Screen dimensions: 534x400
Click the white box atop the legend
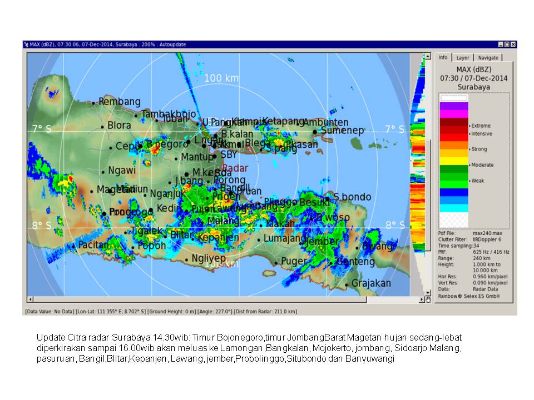click(x=454, y=98)
